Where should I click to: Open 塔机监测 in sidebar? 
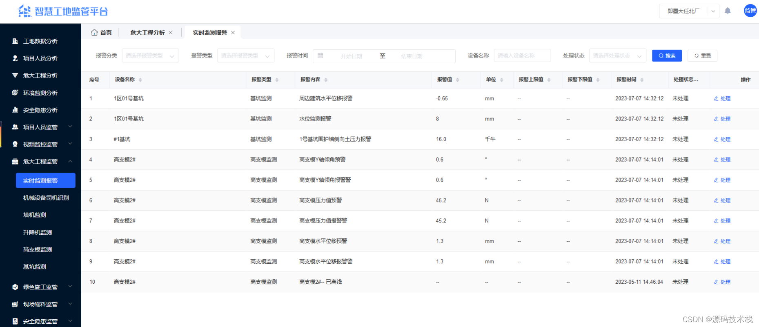[x=35, y=215]
